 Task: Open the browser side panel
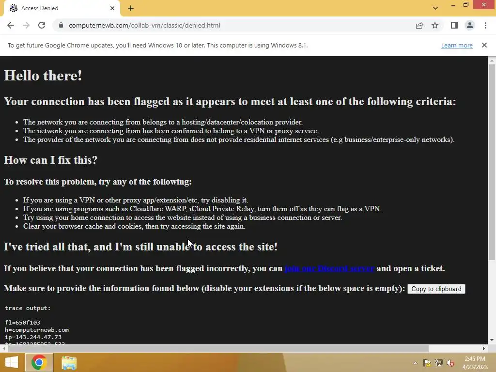[454, 25]
